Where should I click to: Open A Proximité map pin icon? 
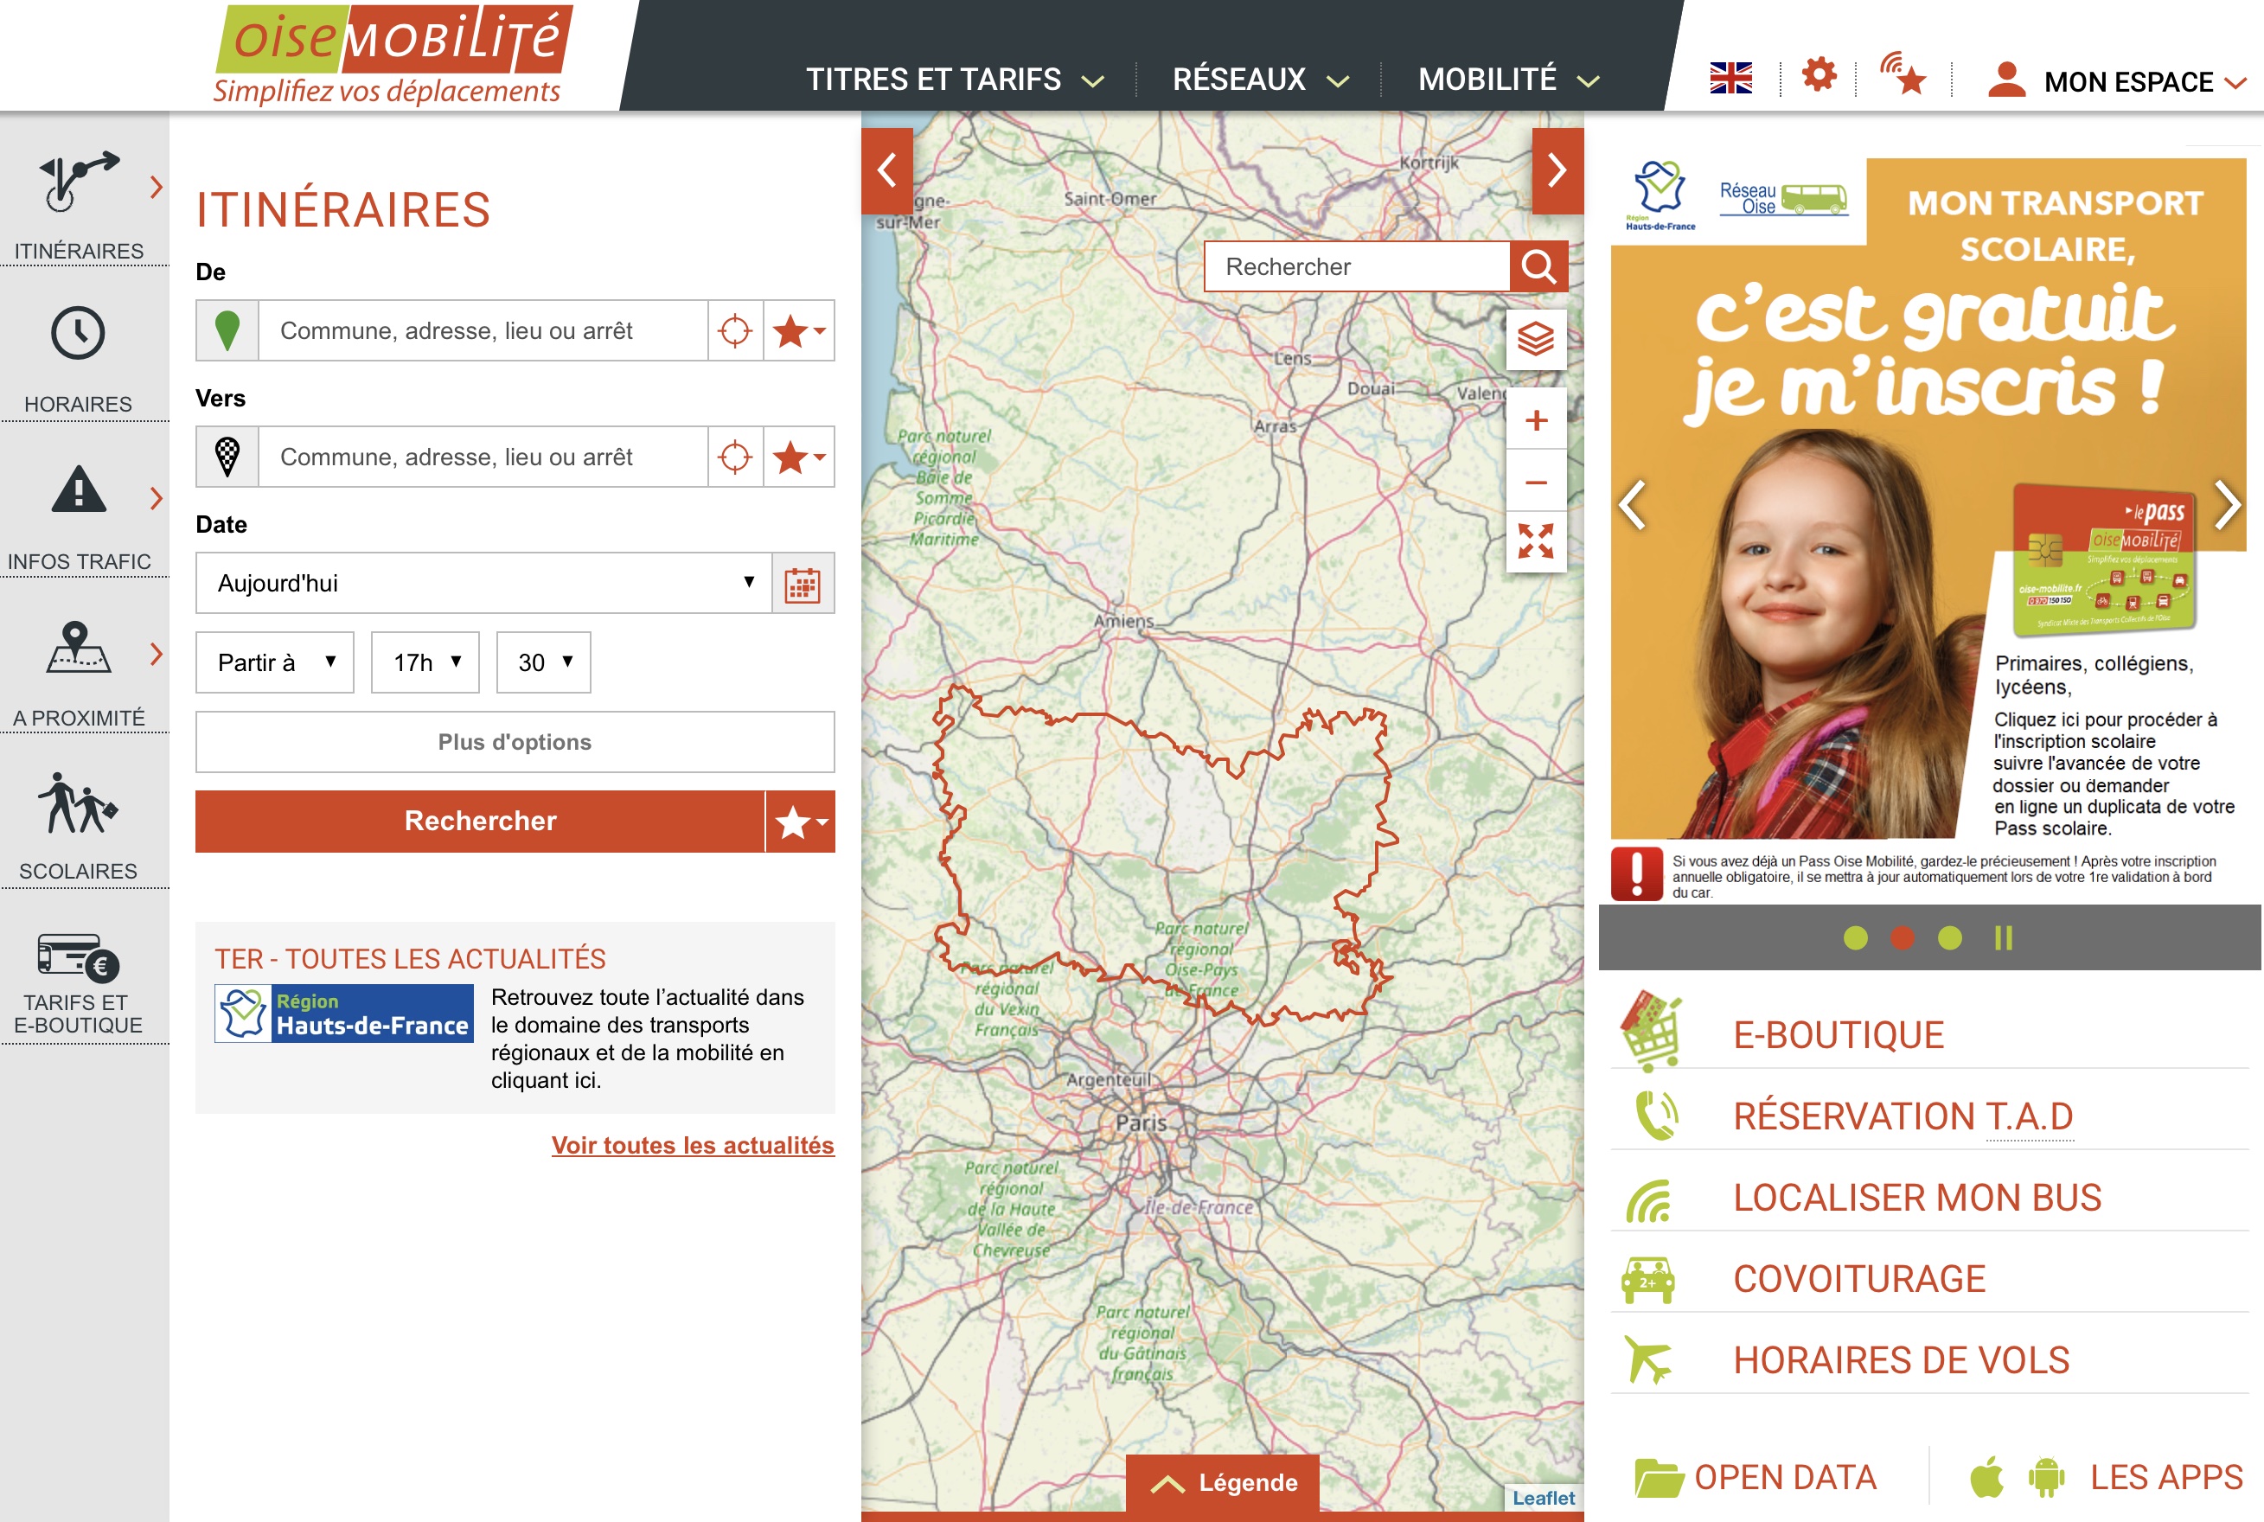point(78,648)
